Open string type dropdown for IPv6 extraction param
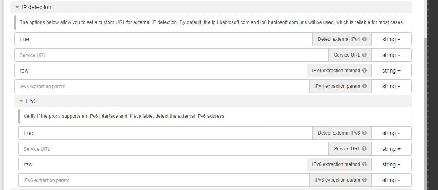This screenshot has width=438, height=190. [391, 180]
